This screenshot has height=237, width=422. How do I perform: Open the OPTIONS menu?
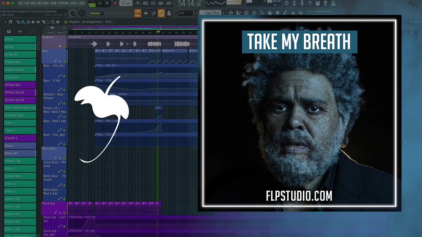[63, 3]
